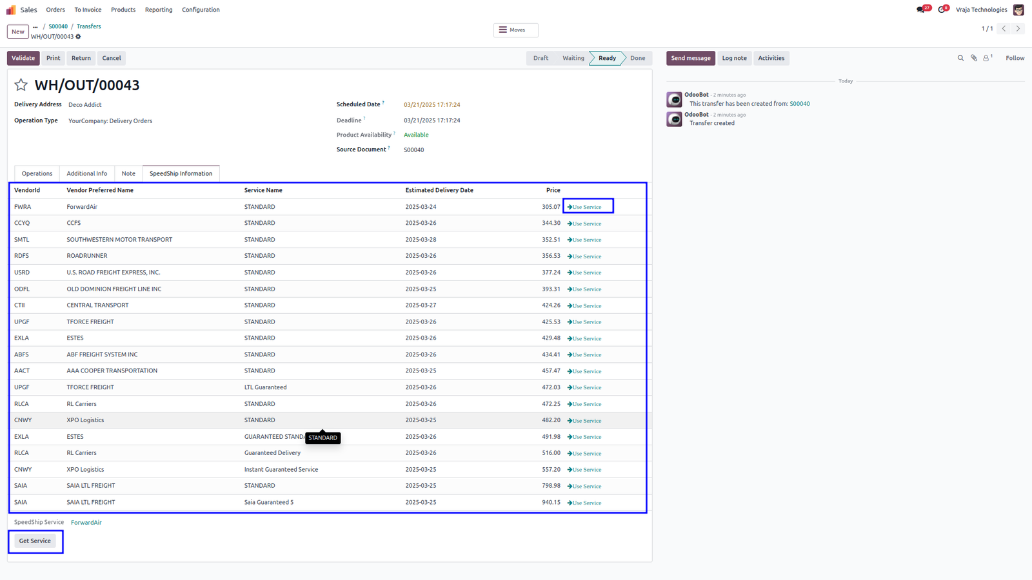Switch to the Operations tab

tap(37, 173)
